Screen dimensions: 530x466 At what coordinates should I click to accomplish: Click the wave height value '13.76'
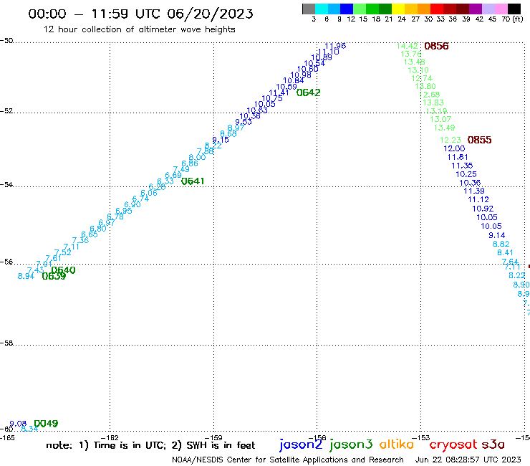tap(411, 54)
